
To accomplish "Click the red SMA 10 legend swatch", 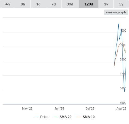I will pos(79,117).
